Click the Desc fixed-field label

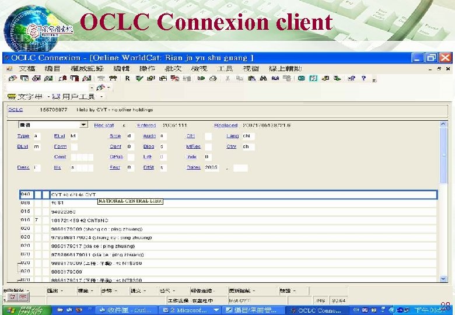23,167
